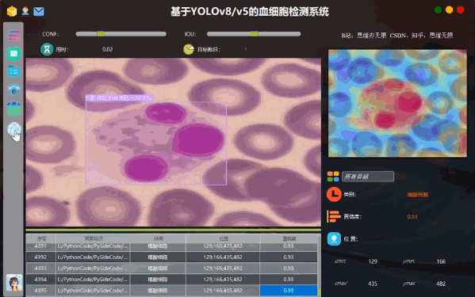Click the green window control dot
This screenshot has height=297, width=475.
[438, 10]
